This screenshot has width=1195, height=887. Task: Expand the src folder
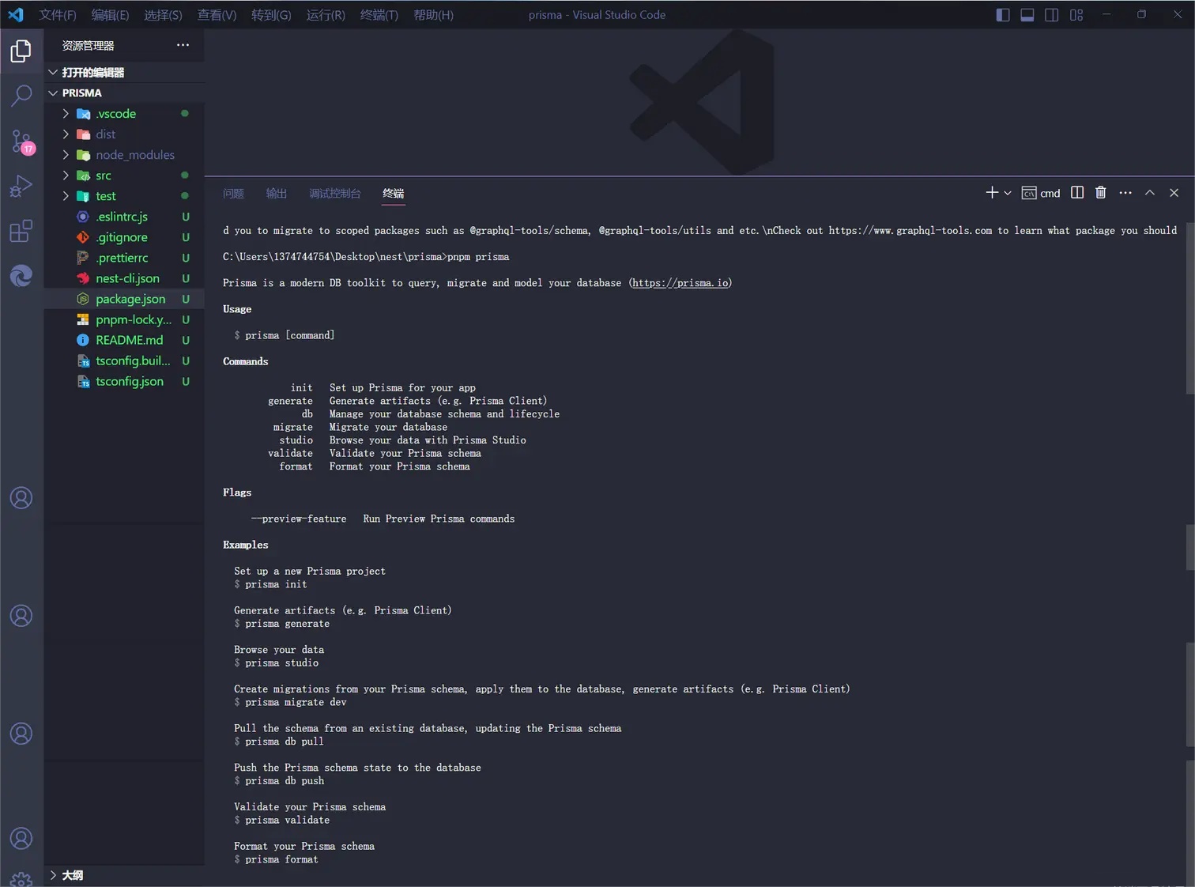[x=104, y=176]
